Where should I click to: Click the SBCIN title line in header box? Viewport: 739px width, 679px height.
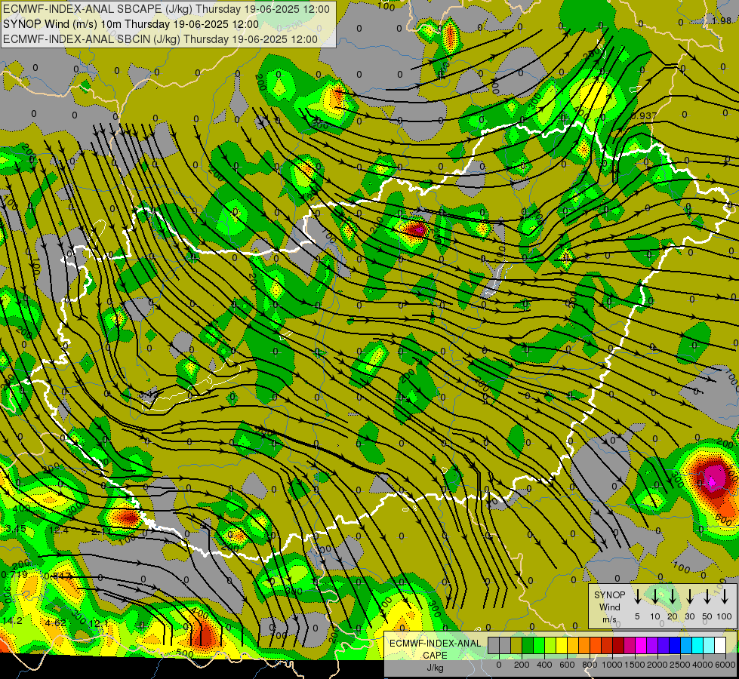(x=160, y=39)
